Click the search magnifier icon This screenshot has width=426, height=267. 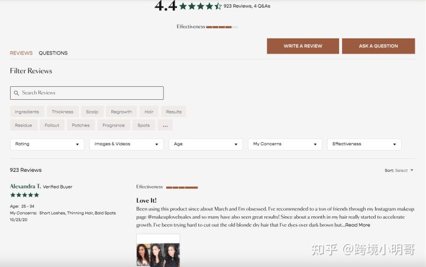pyautogui.click(x=17, y=93)
